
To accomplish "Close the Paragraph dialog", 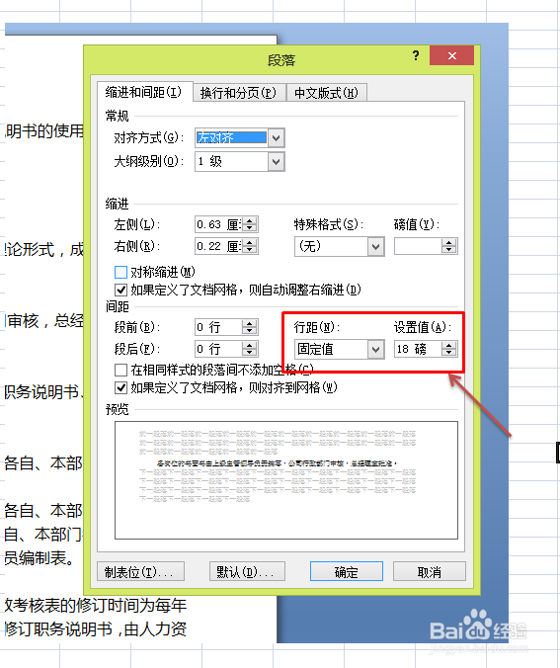I will point(451,55).
